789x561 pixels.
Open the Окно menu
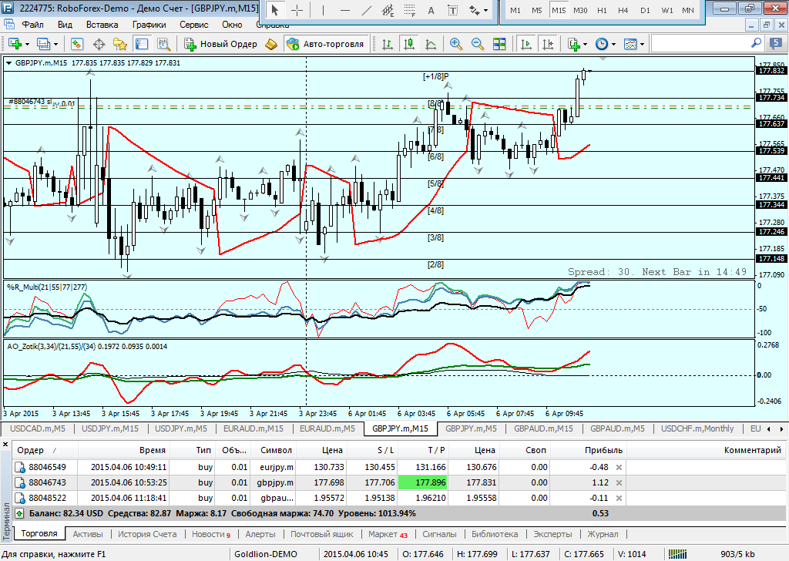tap(232, 25)
